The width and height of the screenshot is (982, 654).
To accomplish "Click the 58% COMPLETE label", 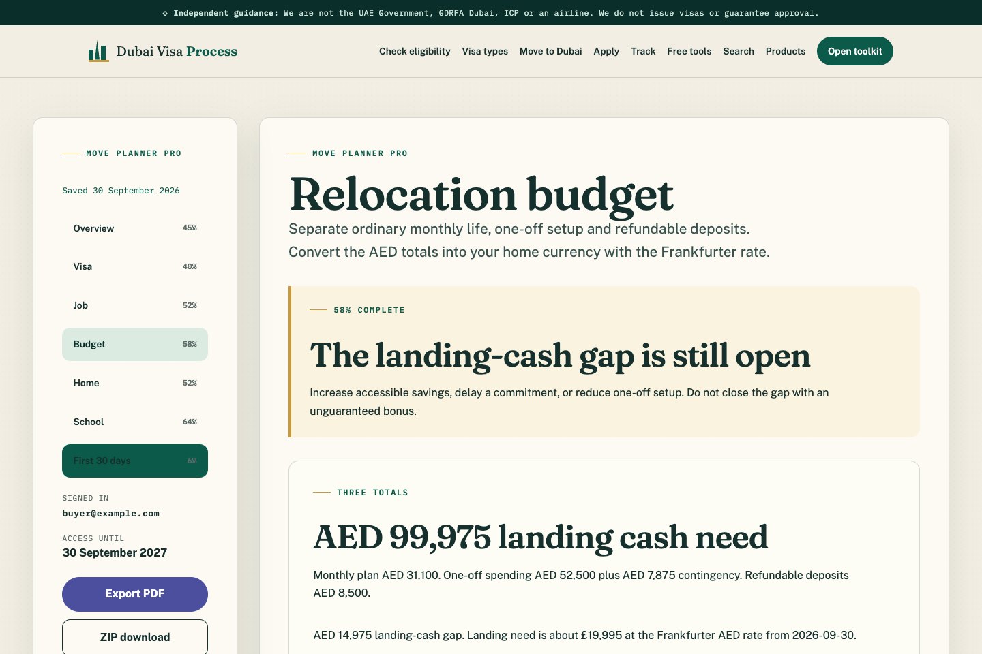I will coord(369,310).
